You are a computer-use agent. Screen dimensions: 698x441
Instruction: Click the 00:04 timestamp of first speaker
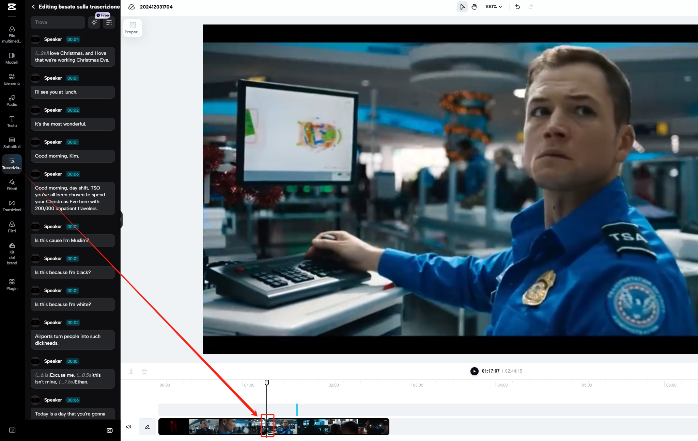[x=73, y=39]
